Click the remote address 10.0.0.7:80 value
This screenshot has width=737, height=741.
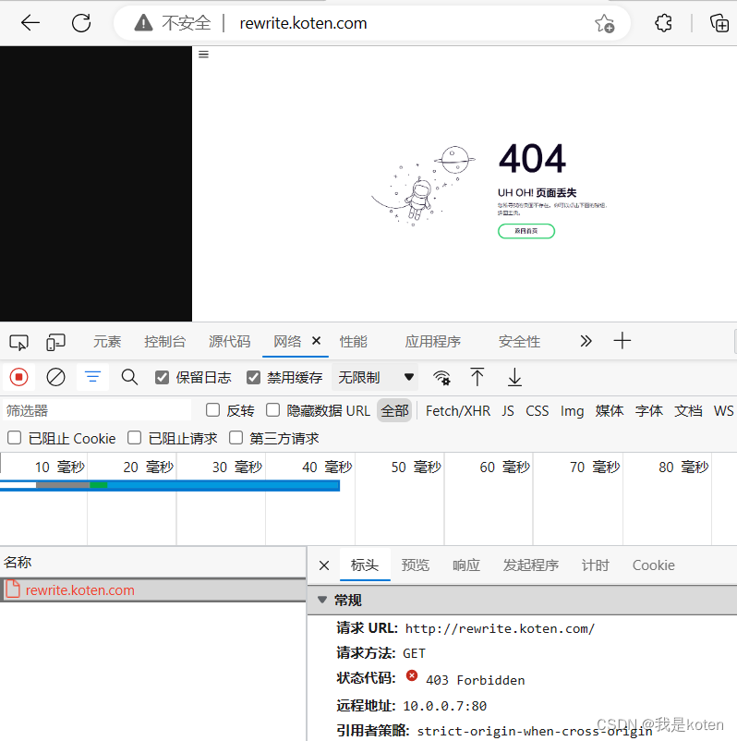[444, 706]
